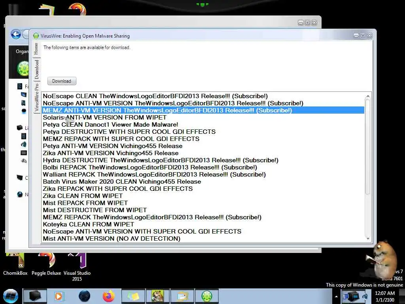This screenshot has height=304, width=405.
Task: Select "Zika CLEAN FROM WIPET" row
Action: (x=203, y=196)
